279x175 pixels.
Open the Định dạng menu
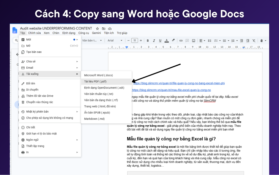click(69, 33)
